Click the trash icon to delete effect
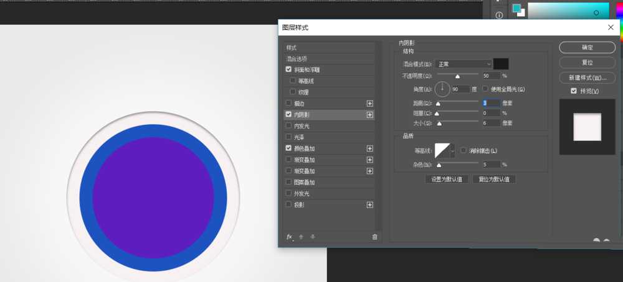Screen dimensions: 623x282 [374, 237]
